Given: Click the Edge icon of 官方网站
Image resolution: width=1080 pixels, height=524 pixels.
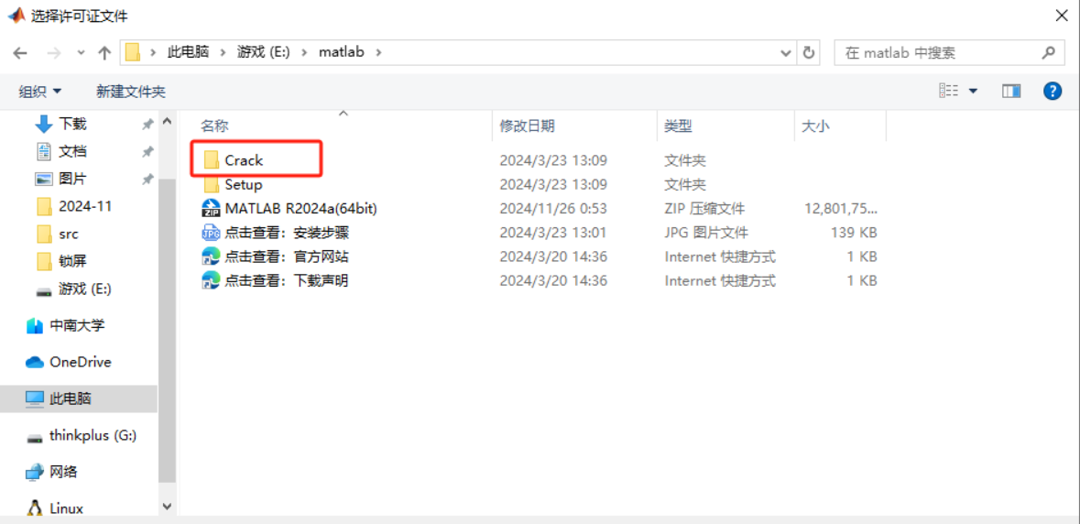Looking at the screenshot, I should 210,257.
